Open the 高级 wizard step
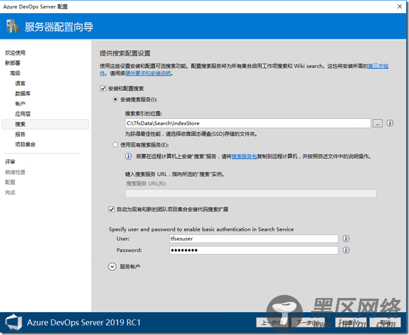The width and height of the screenshot is (409, 335). [x=15, y=73]
